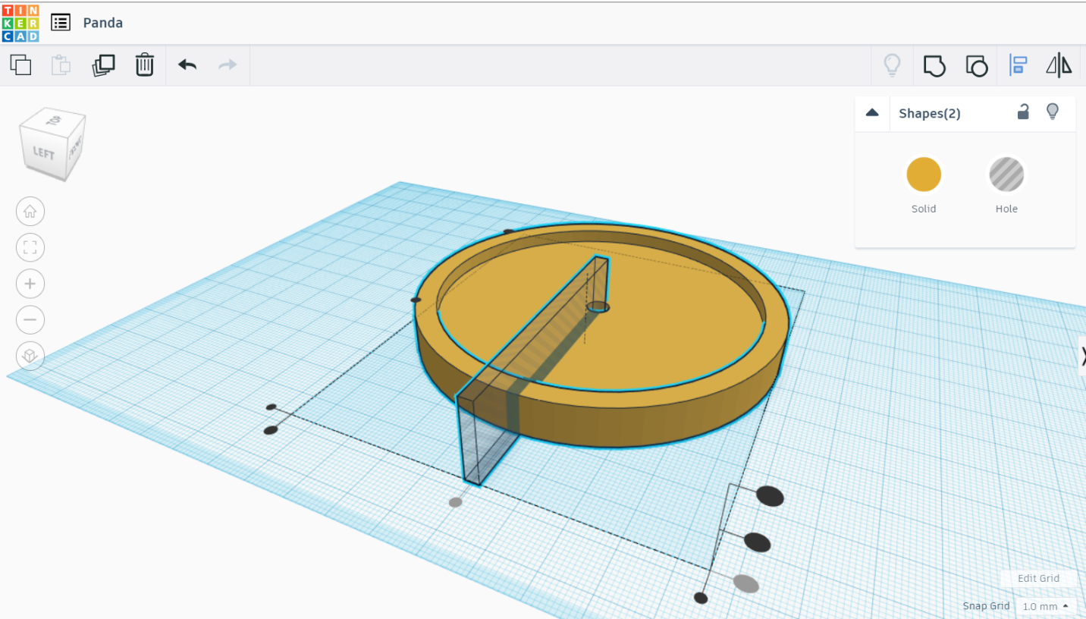Group the selected shapes
1086x619 pixels.
click(934, 66)
